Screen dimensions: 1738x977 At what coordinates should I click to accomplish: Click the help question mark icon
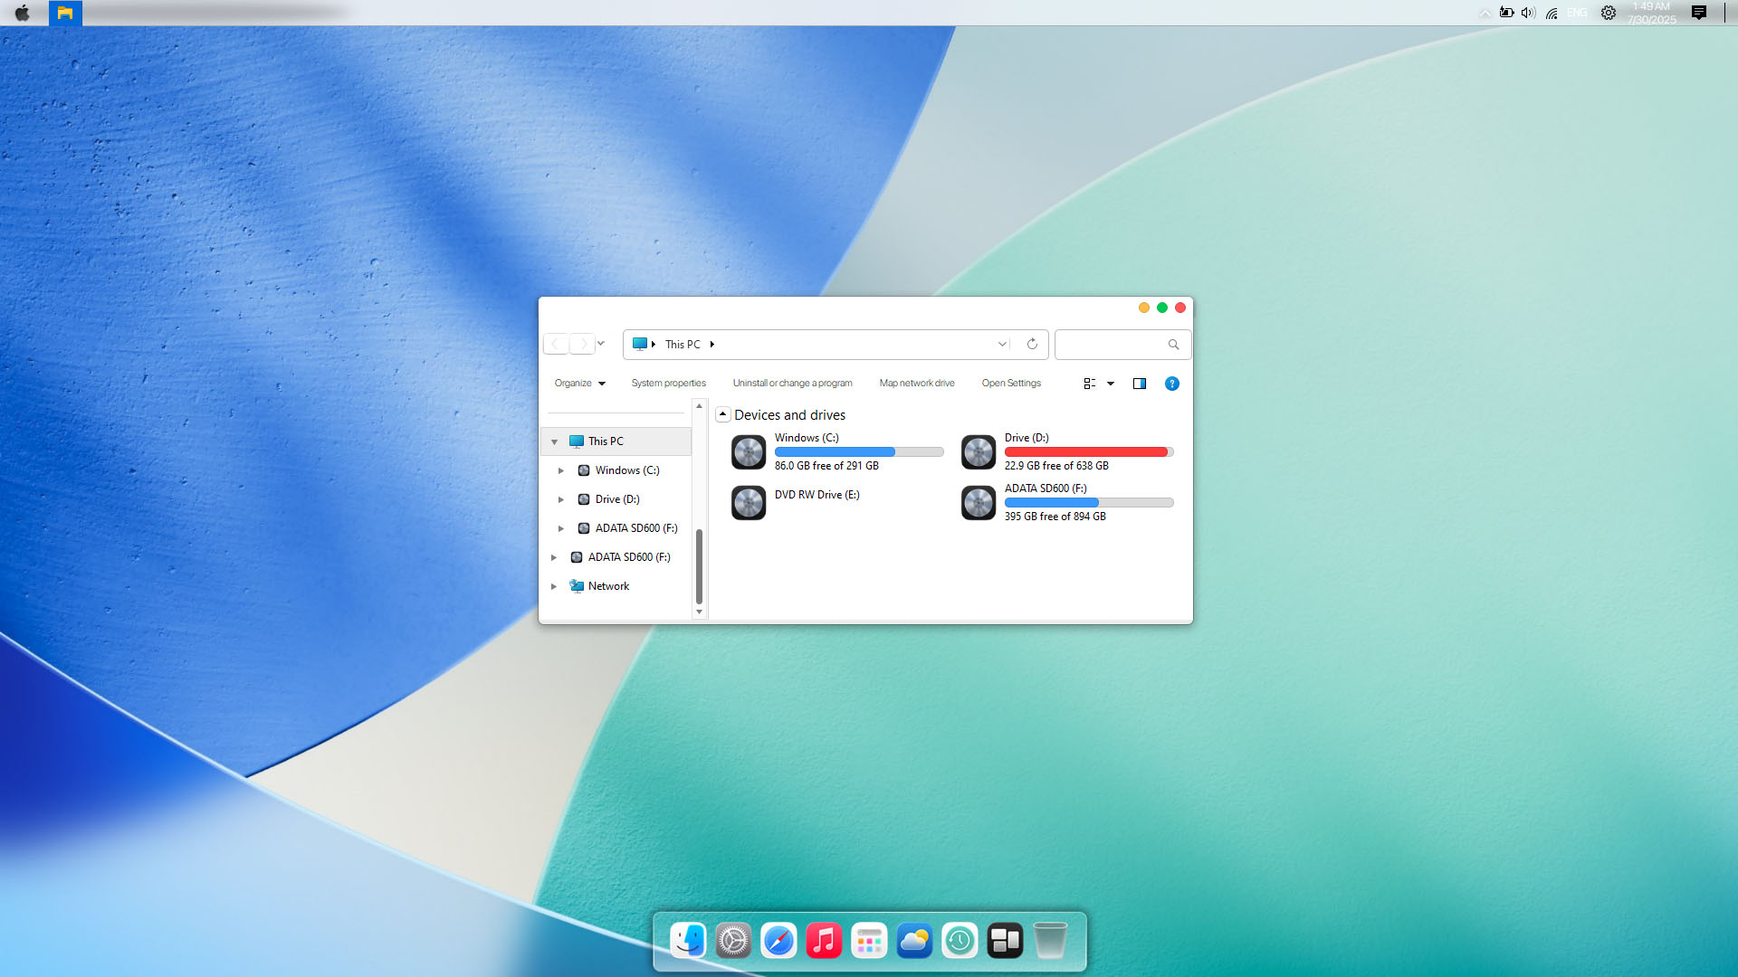[x=1171, y=384]
